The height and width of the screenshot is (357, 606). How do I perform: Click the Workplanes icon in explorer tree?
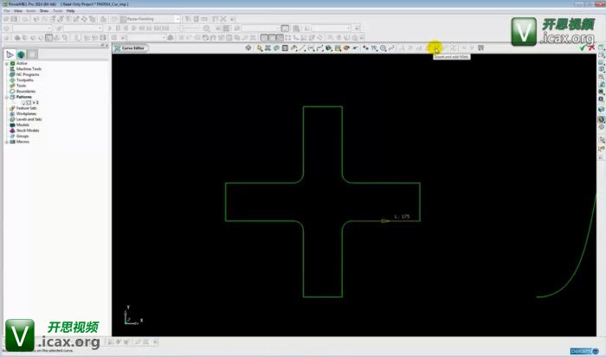coord(11,113)
